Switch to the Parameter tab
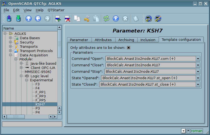The width and height of the screenshot is (210, 135). 79,40
